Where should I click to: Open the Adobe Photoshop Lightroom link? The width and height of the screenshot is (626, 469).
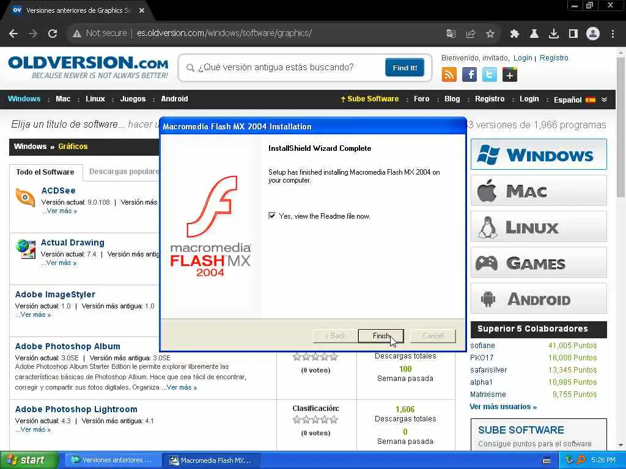(76, 409)
